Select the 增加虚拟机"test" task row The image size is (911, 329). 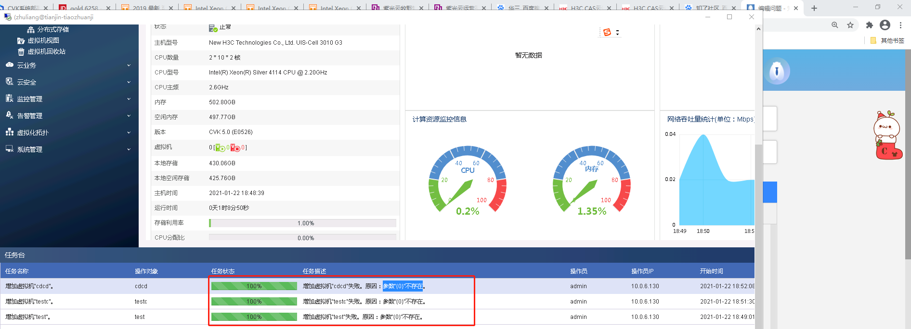click(x=377, y=317)
